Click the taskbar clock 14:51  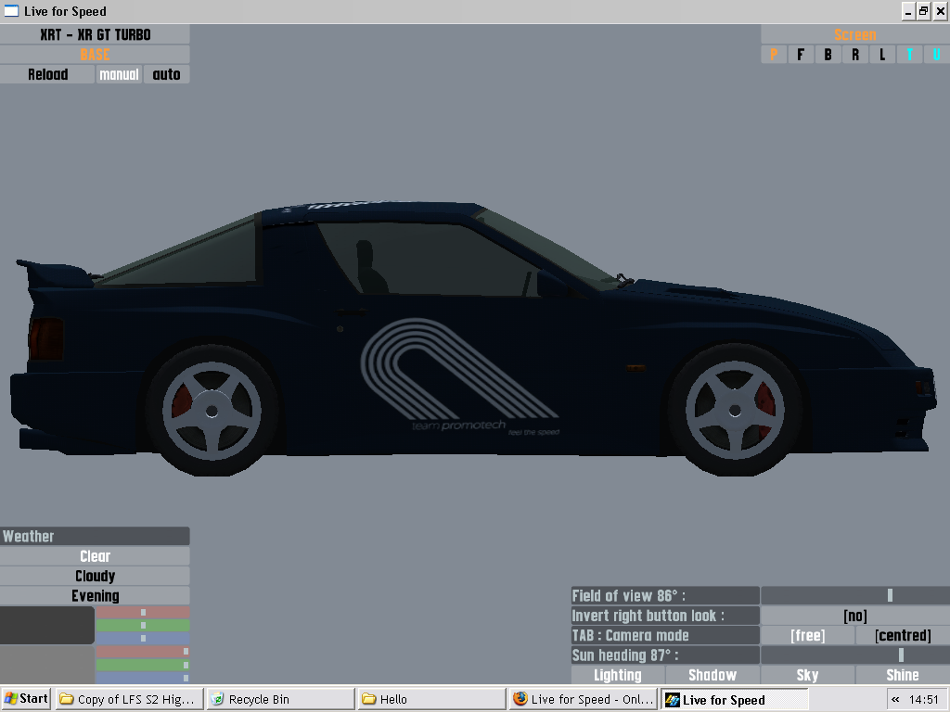[923, 699]
